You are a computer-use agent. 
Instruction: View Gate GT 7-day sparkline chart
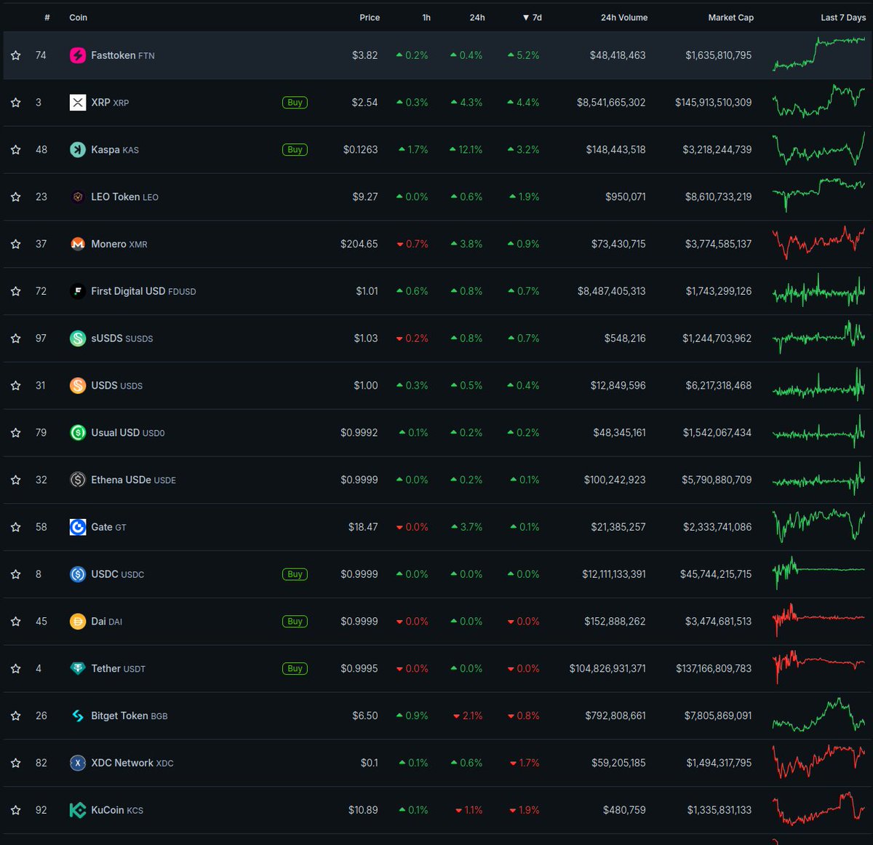(819, 525)
